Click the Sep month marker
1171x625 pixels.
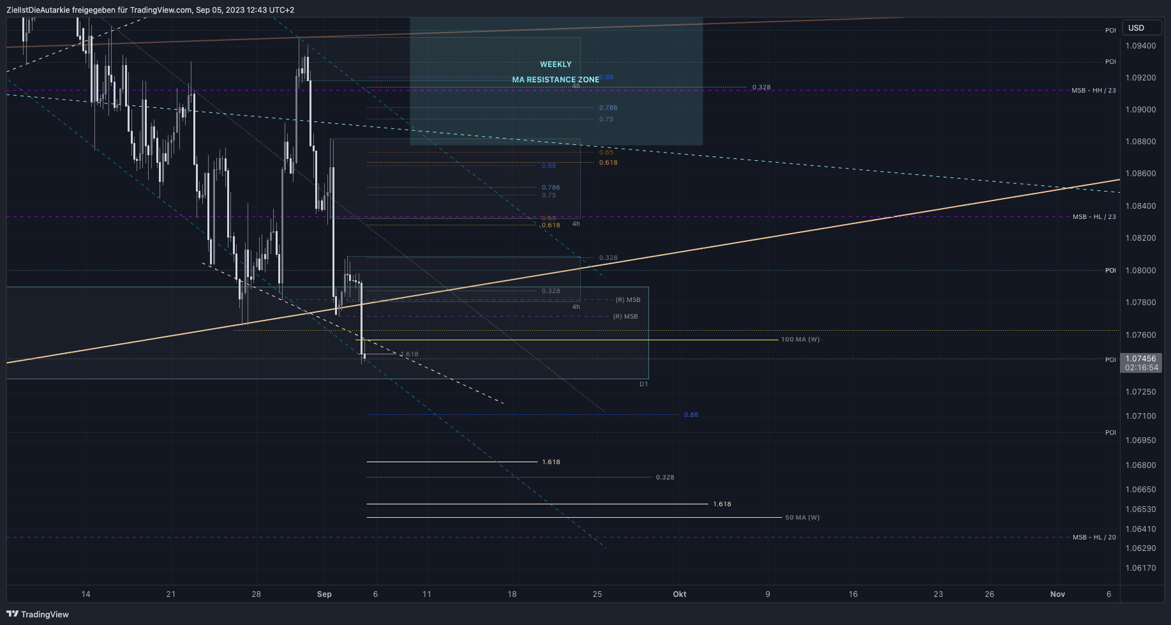(x=324, y=594)
